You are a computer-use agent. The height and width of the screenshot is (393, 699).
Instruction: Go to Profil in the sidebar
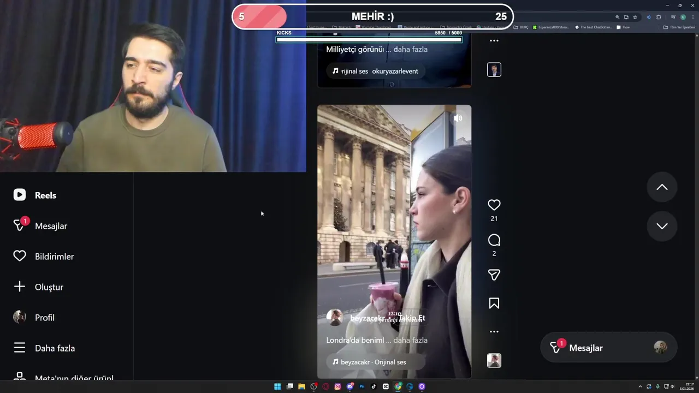pyautogui.click(x=34, y=317)
